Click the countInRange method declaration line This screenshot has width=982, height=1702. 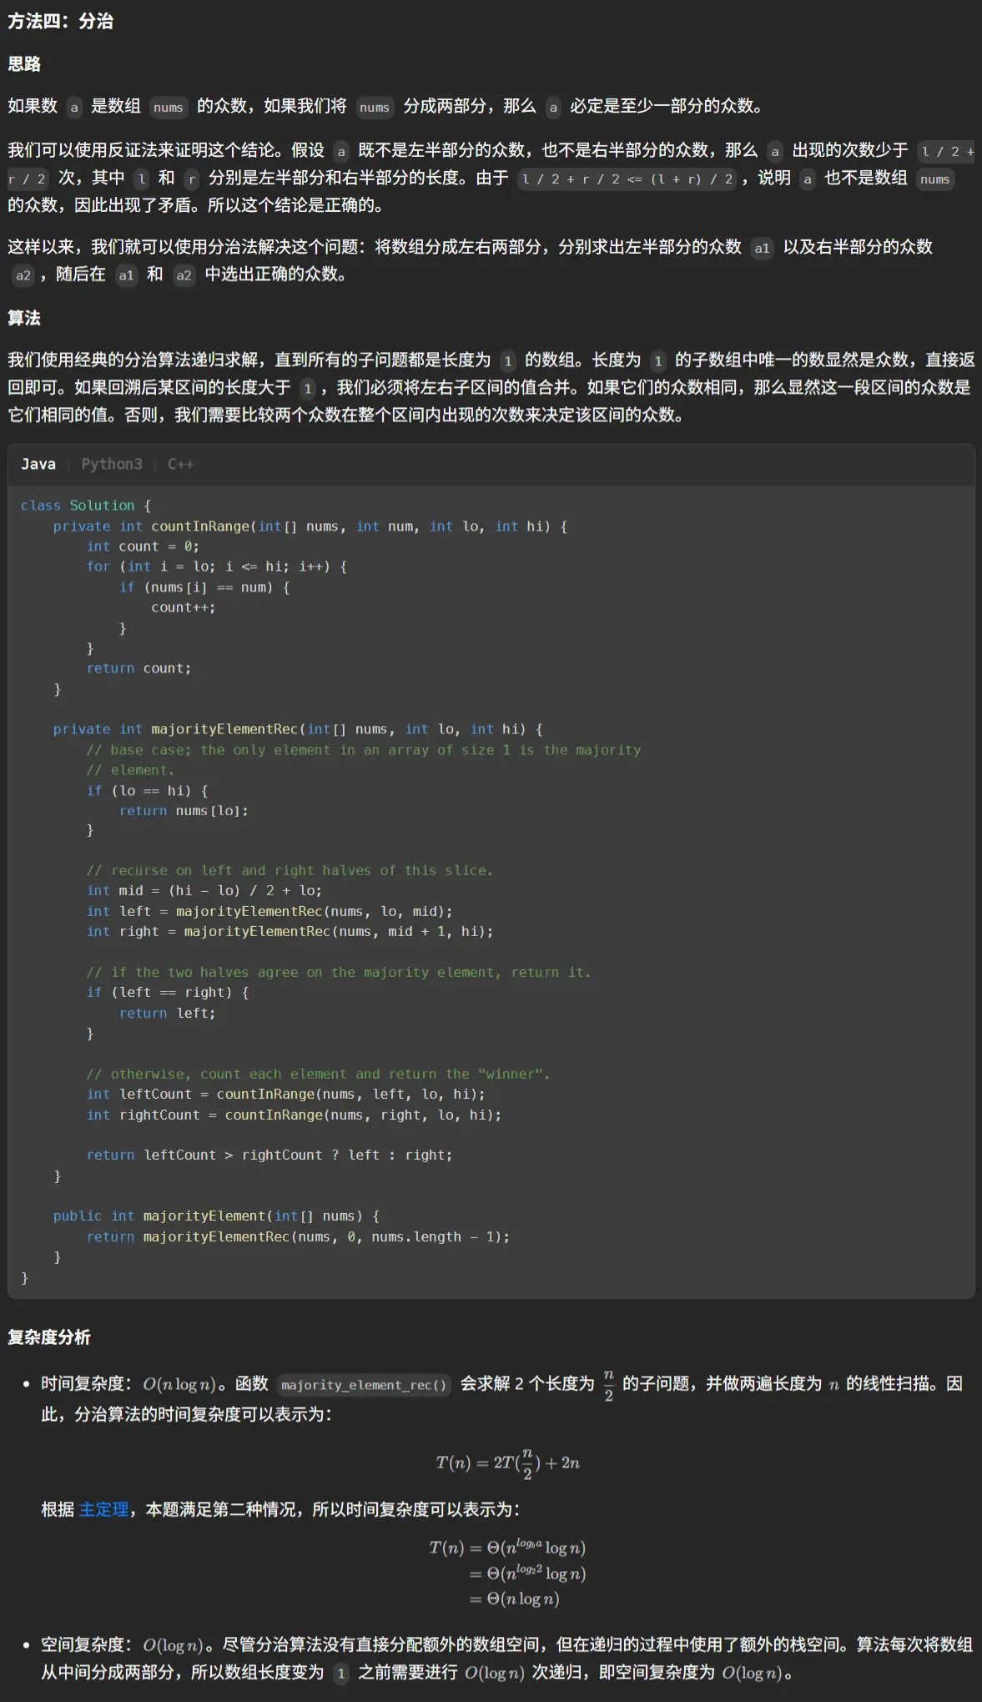(x=310, y=526)
